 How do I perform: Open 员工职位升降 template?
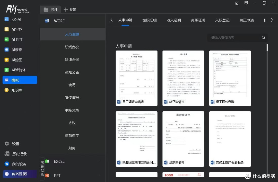pyautogui.click(x=230, y=79)
